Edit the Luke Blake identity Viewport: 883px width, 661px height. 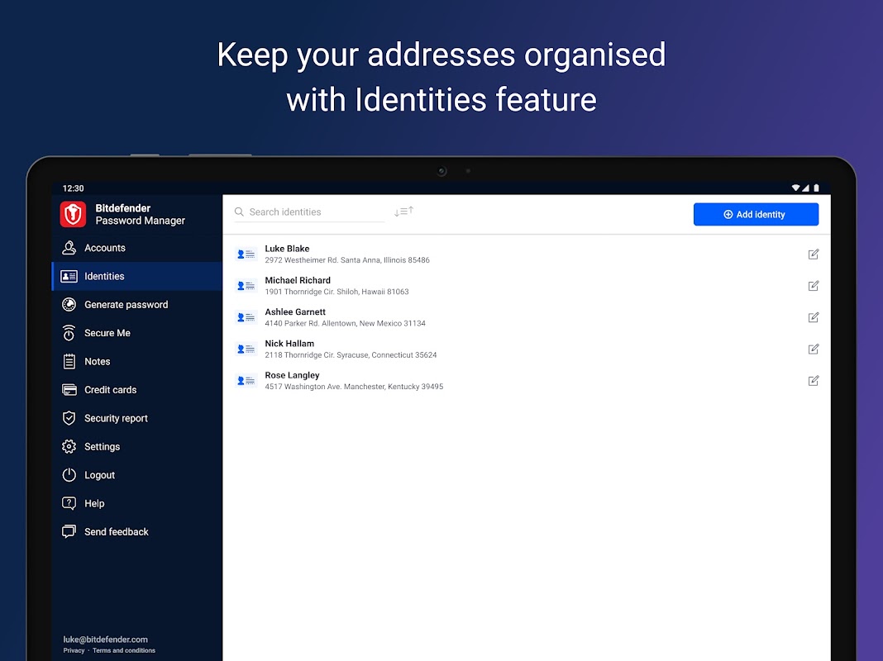[x=814, y=254]
